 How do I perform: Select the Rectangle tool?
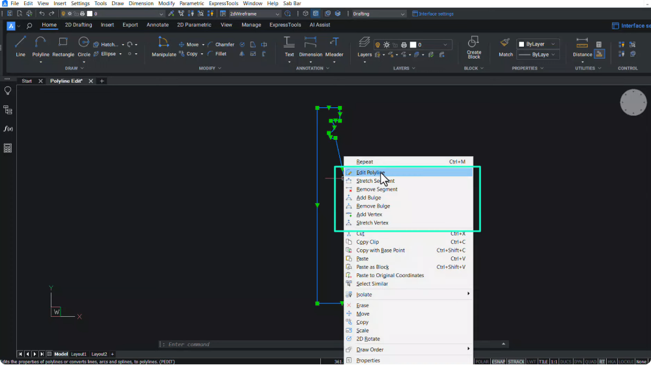pyautogui.click(x=63, y=46)
